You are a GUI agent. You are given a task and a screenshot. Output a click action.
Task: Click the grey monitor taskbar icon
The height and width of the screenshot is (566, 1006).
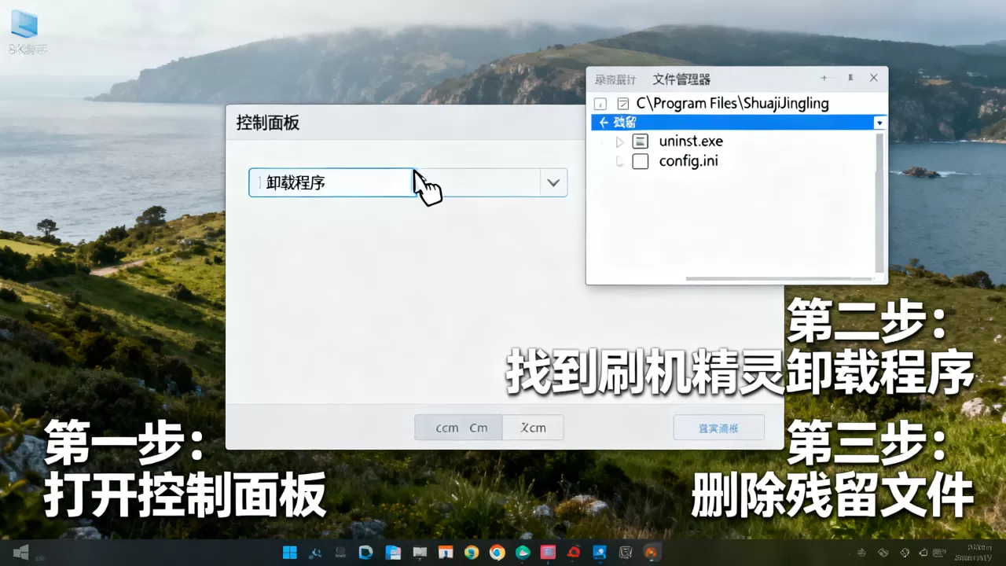pos(420,553)
